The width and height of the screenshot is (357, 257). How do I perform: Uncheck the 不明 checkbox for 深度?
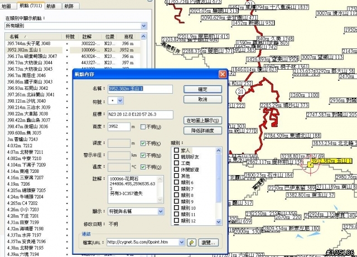[143, 143]
